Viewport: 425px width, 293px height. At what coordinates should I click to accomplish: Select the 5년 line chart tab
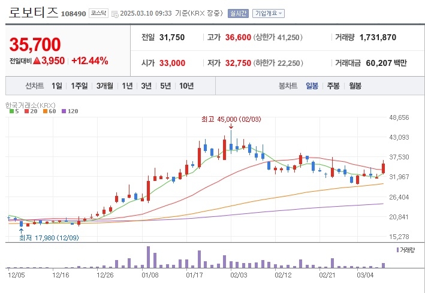(165, 86)
